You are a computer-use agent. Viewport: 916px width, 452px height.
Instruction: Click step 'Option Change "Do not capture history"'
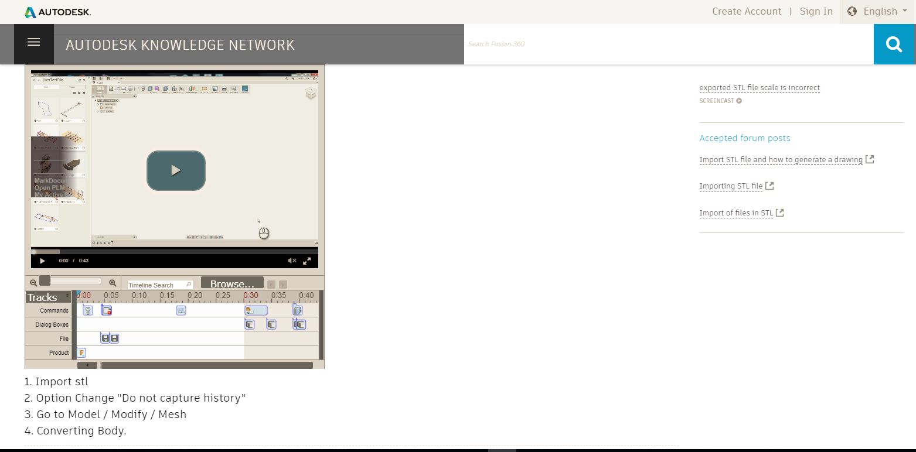141,398
